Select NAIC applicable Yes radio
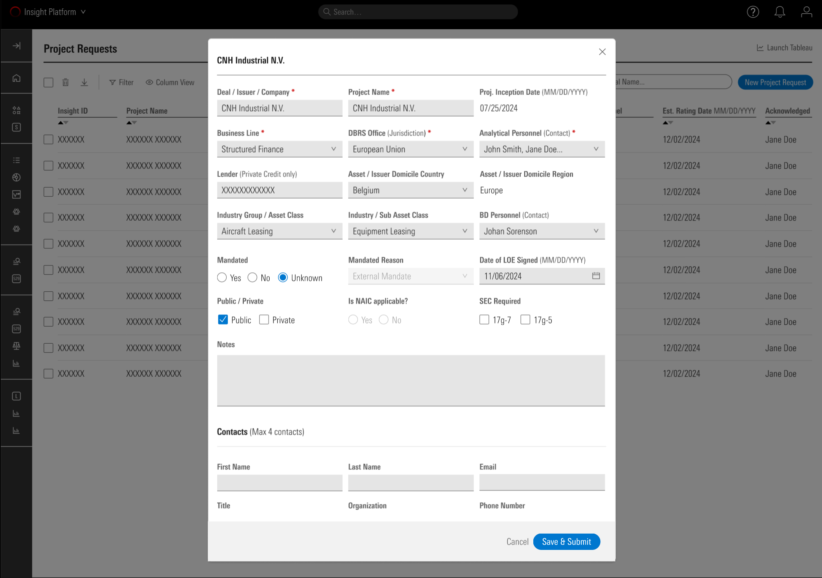Screen dimensions: 822x578 [x=353, y=320]
